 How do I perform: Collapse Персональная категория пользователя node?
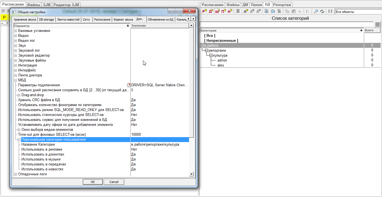click(19, 140)
